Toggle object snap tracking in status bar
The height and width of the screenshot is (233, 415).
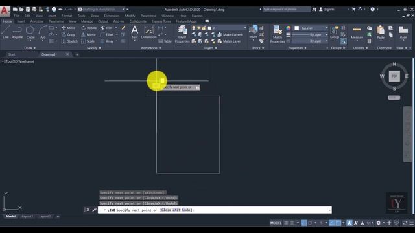(x=332, y=223)
